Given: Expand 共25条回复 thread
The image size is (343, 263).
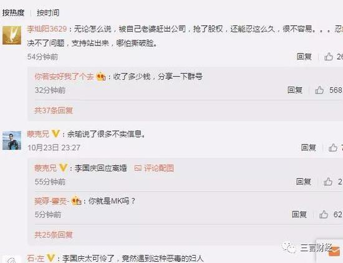Looking at the screenshot, I should (54, 235).
